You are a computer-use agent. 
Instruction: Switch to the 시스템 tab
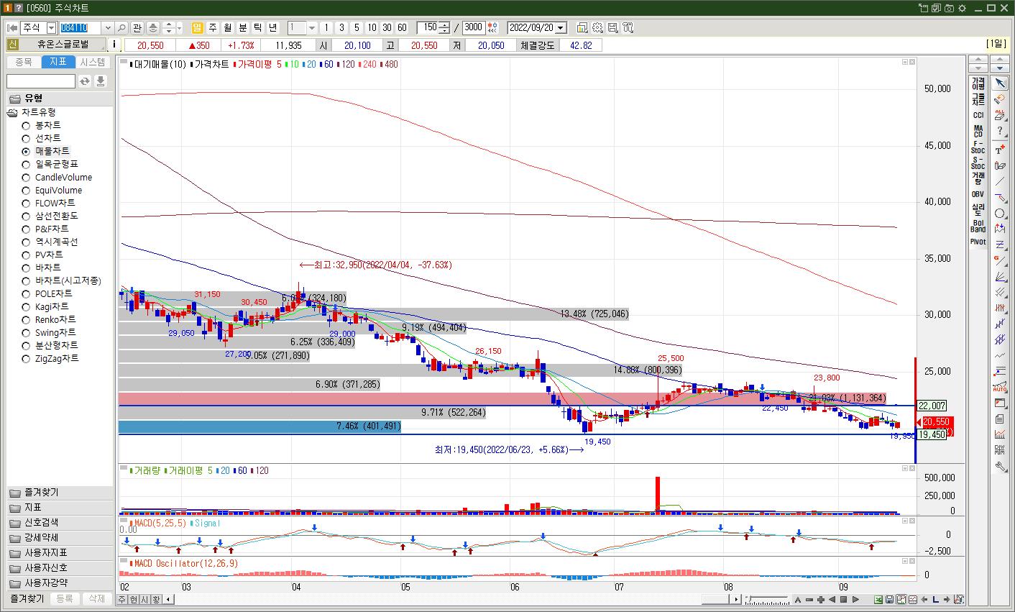click(93, 63)
